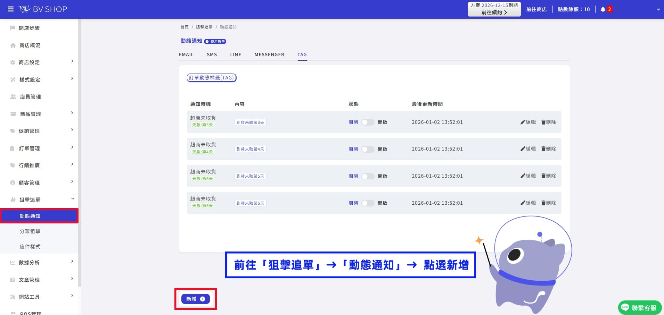664x315 pixels.
Task: Click the BV SHOP logo
Action: (43, 9)
